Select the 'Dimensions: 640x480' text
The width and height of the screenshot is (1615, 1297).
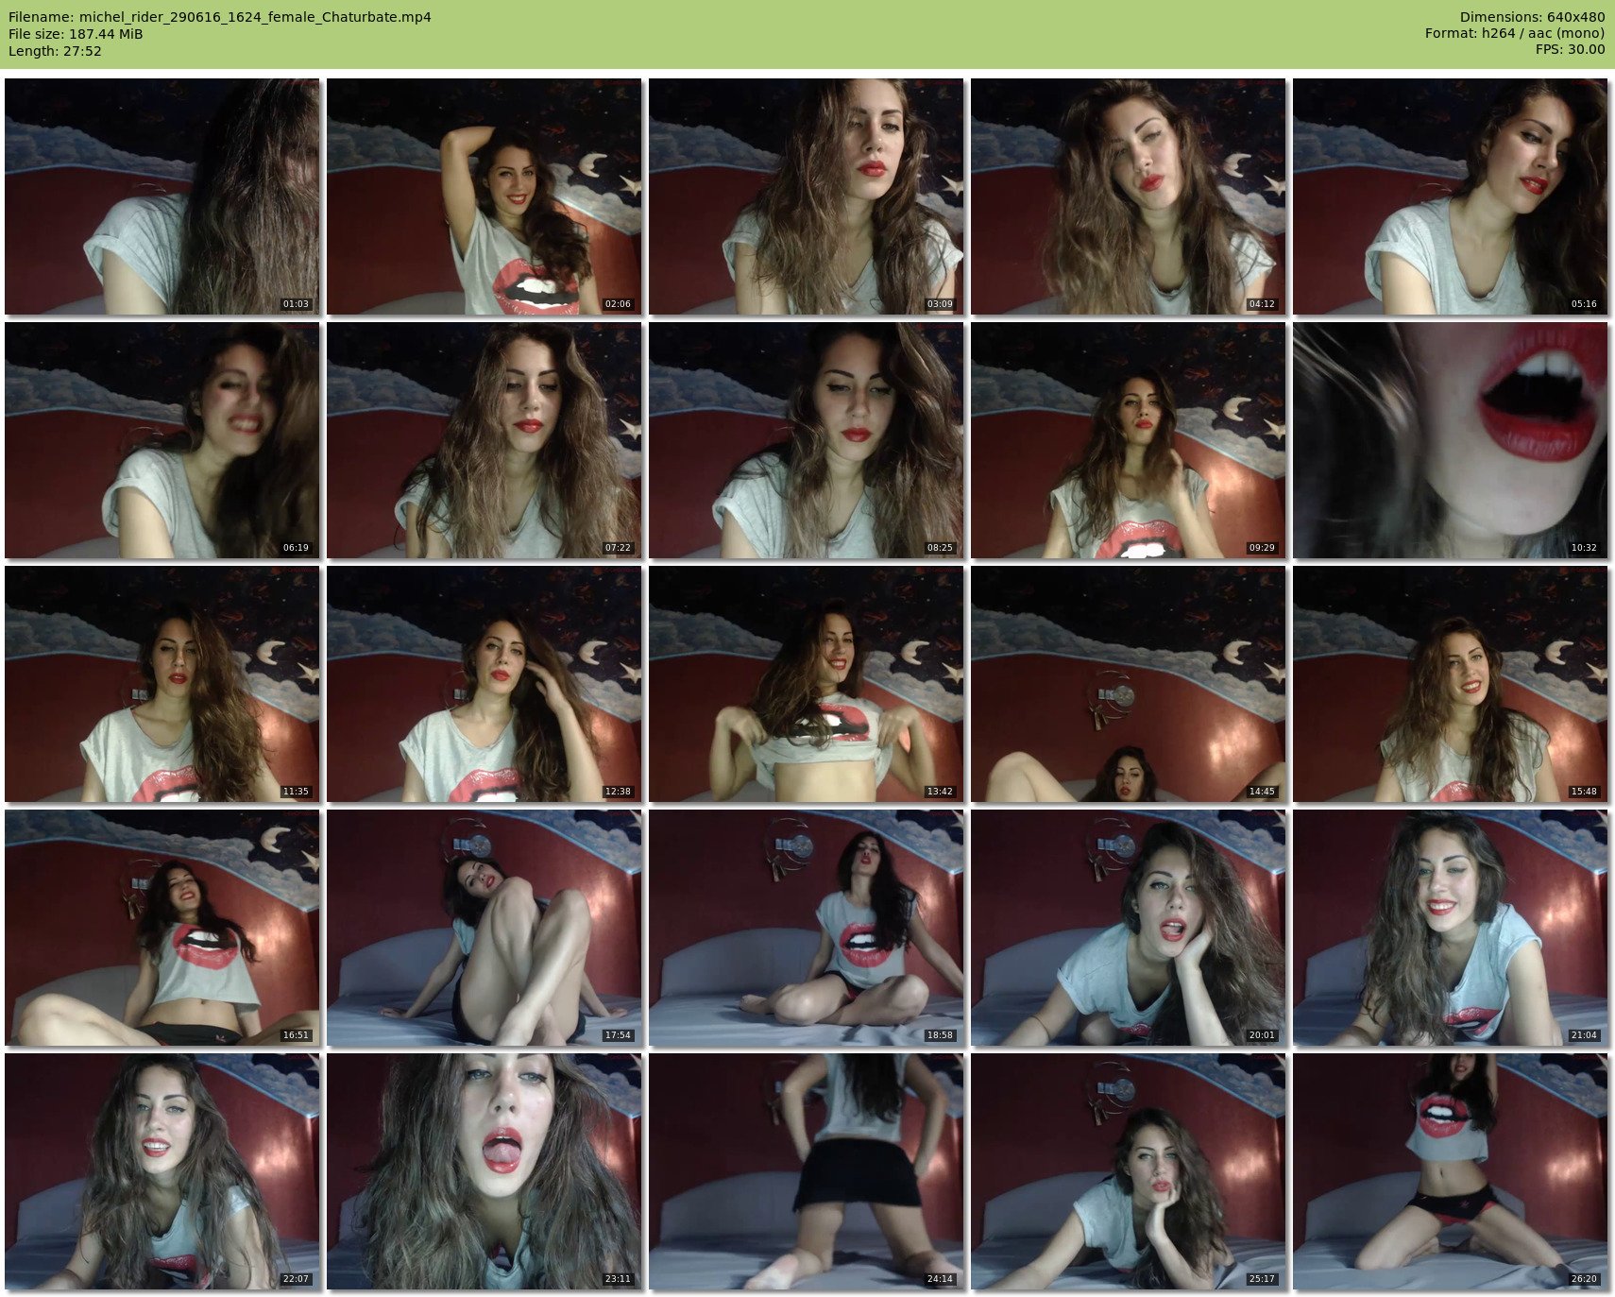1532,17
